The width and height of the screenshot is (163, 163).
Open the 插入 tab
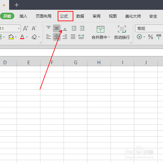pos(23,16)
